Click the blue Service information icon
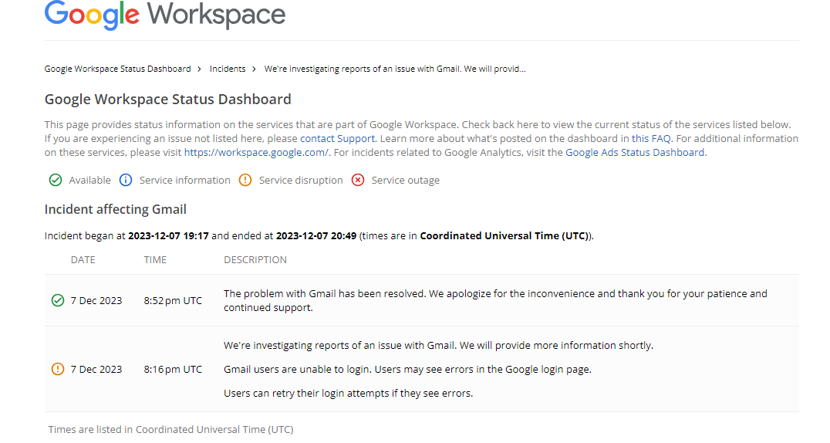This screenshot has width=830, height=443. pos(126,180)
